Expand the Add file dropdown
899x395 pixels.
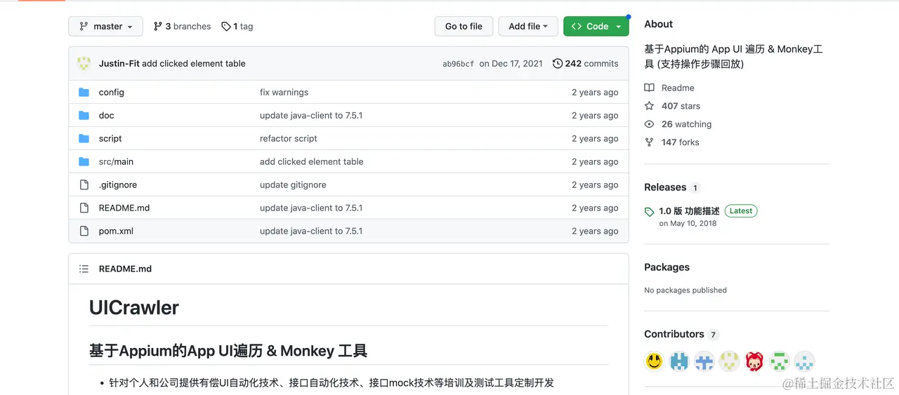point(528,26)
